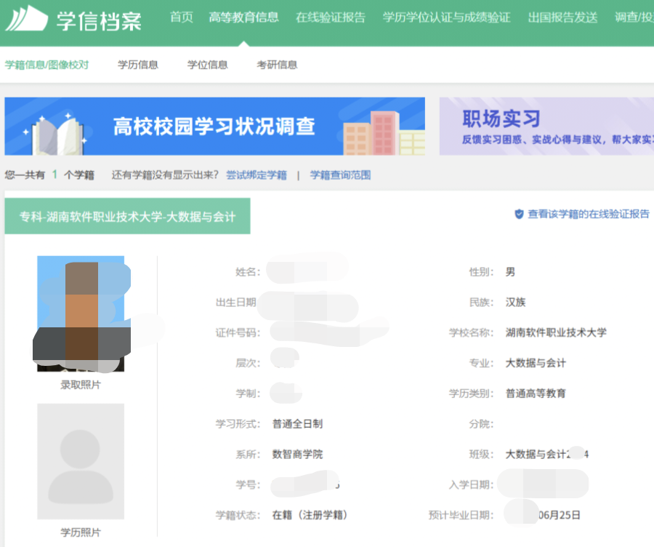Viewport: 654px width, 547px height.
Task: Switch to the 考研信息 tab
Action: click(277, 65)
